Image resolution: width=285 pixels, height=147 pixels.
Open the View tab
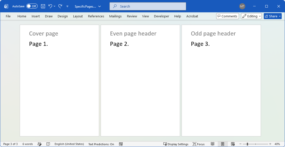click(146, 16)
